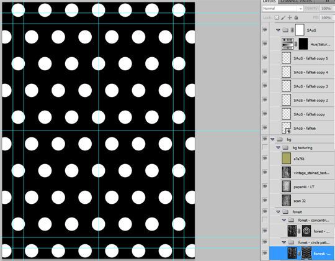Hide the SAoS - faf9a6 copy 4 layer
335x261 pixels.
point(265,71)
